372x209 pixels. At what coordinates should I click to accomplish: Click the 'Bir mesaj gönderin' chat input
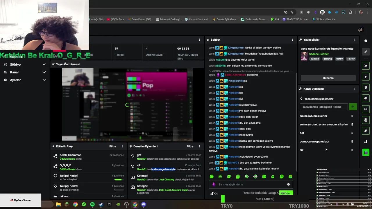tap(251, 184)
